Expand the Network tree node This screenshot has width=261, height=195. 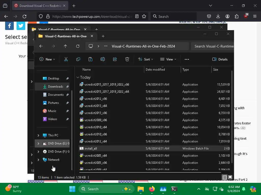[38, 160]
